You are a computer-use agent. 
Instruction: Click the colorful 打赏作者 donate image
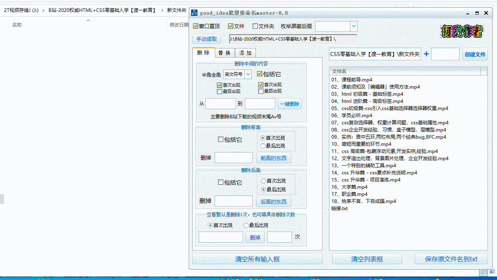(x=462, y=31)
